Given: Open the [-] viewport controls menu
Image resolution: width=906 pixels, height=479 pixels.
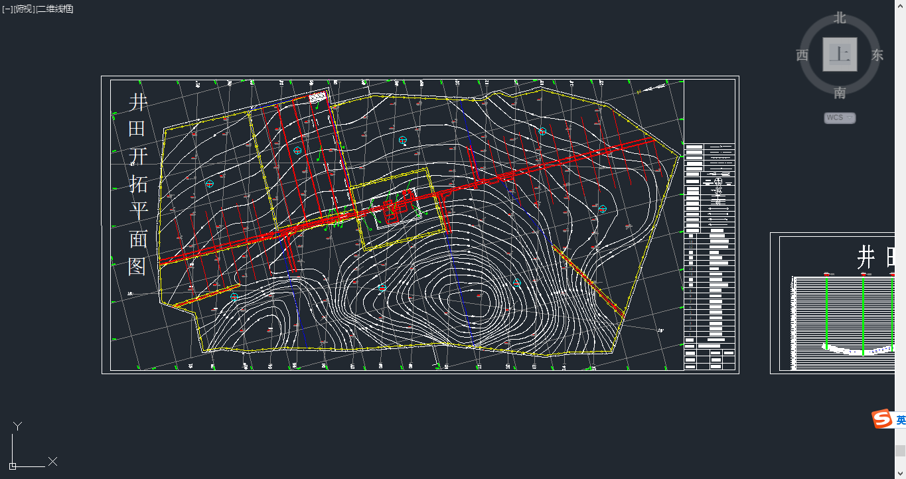Looking at the screenshot, I should click(x=7, y=9).
